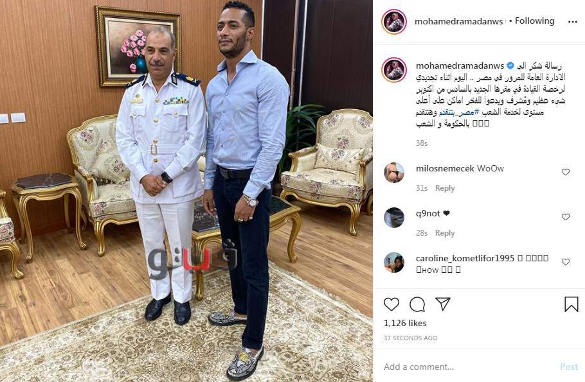The width and height of the screenshot is (585, 382).
Task: Reply to the q9not comment
Action: (445, 233)
